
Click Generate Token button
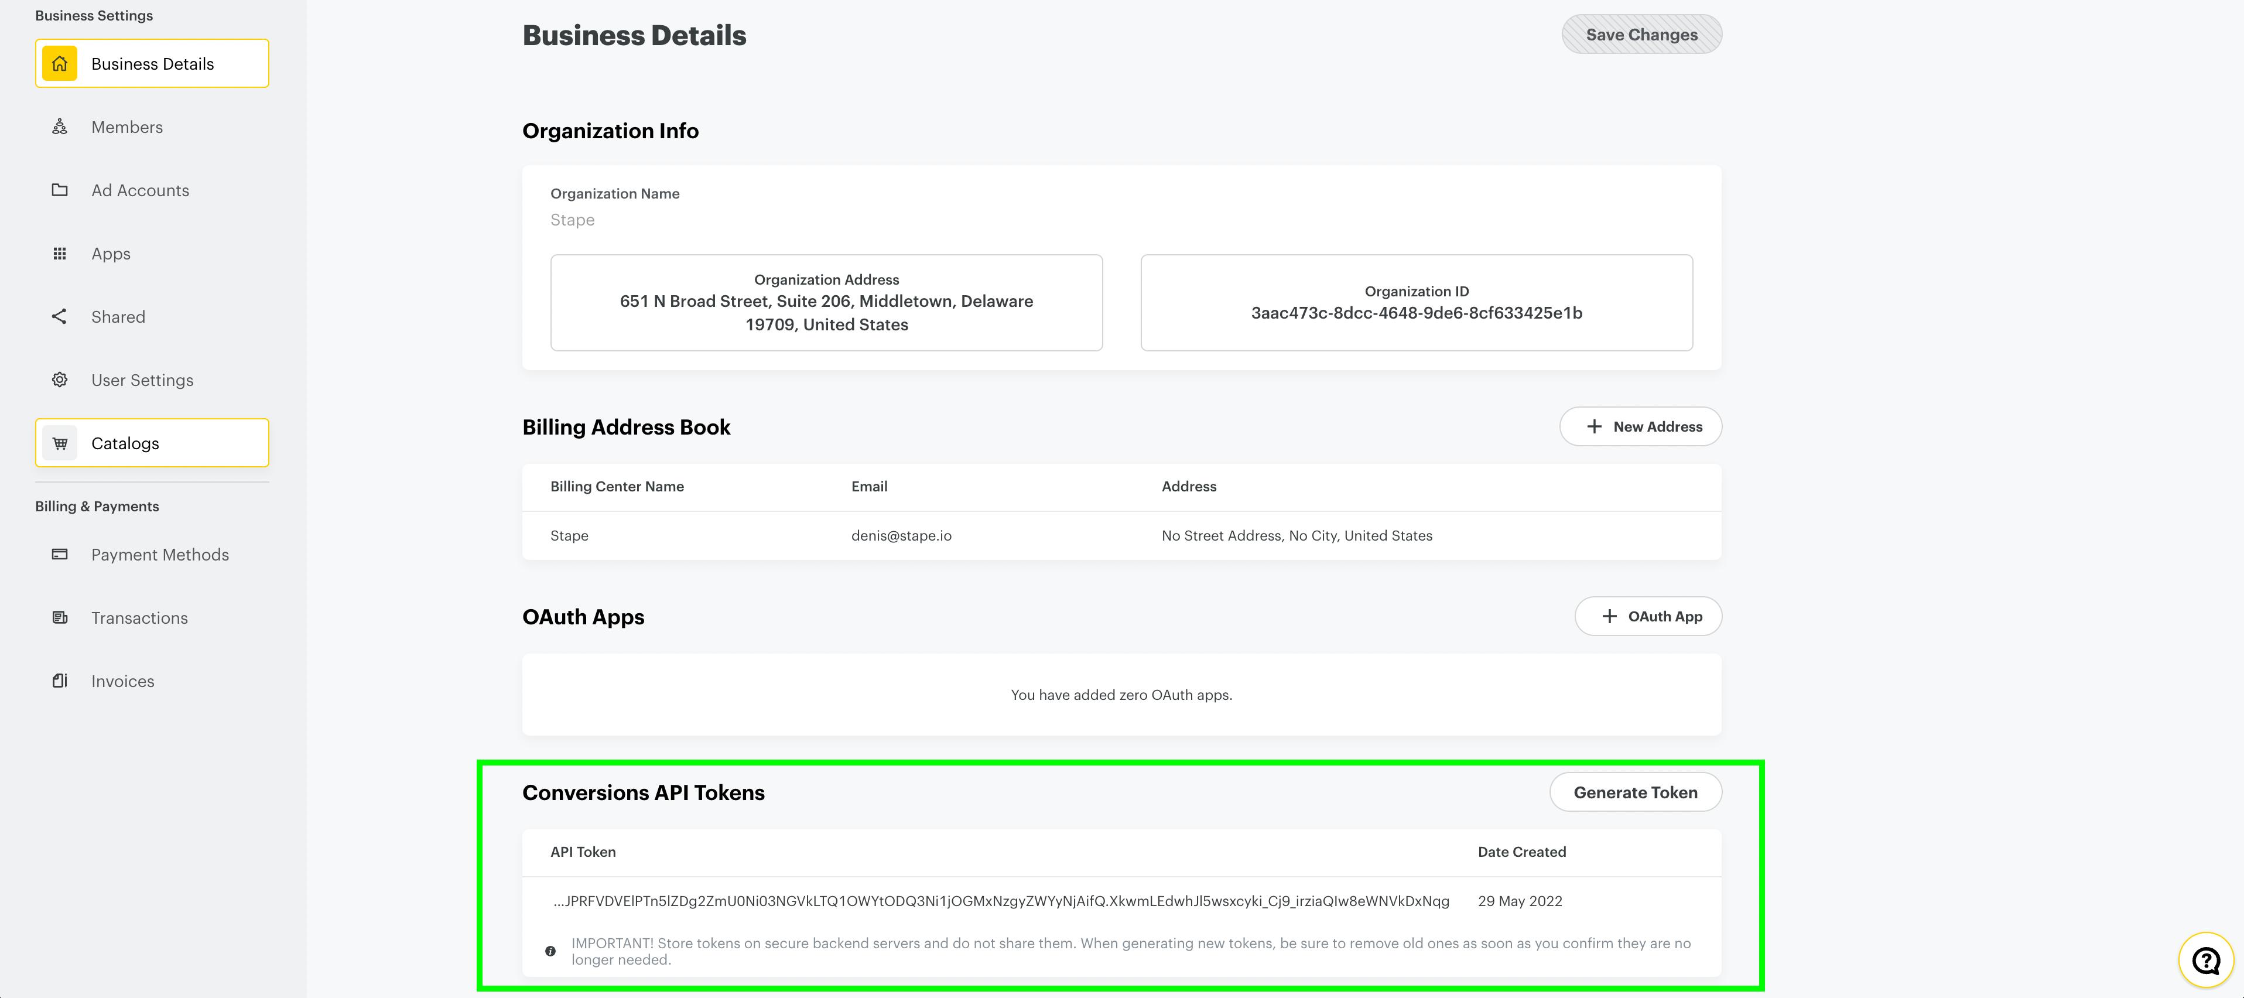click(1635, 792)
